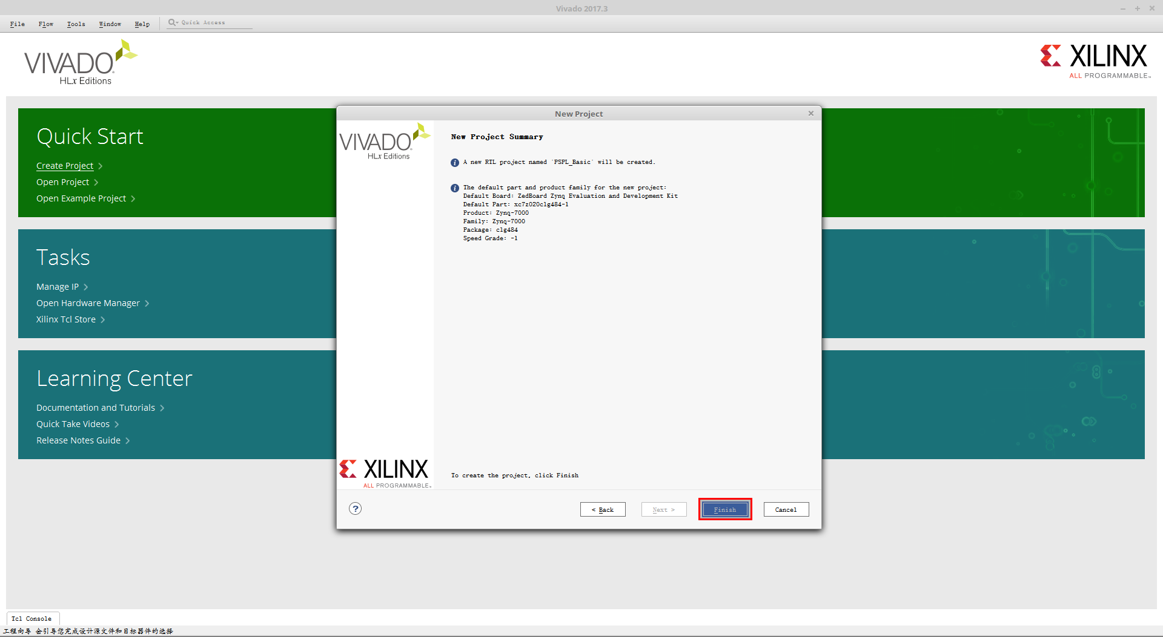The width and height of the screenshot is (1163, 637).
Task: Open Quick Take Videos
Action: point(73,424)
